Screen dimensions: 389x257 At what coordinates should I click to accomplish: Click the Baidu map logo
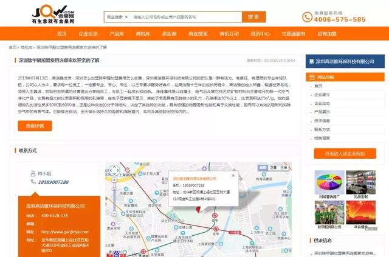116,255
